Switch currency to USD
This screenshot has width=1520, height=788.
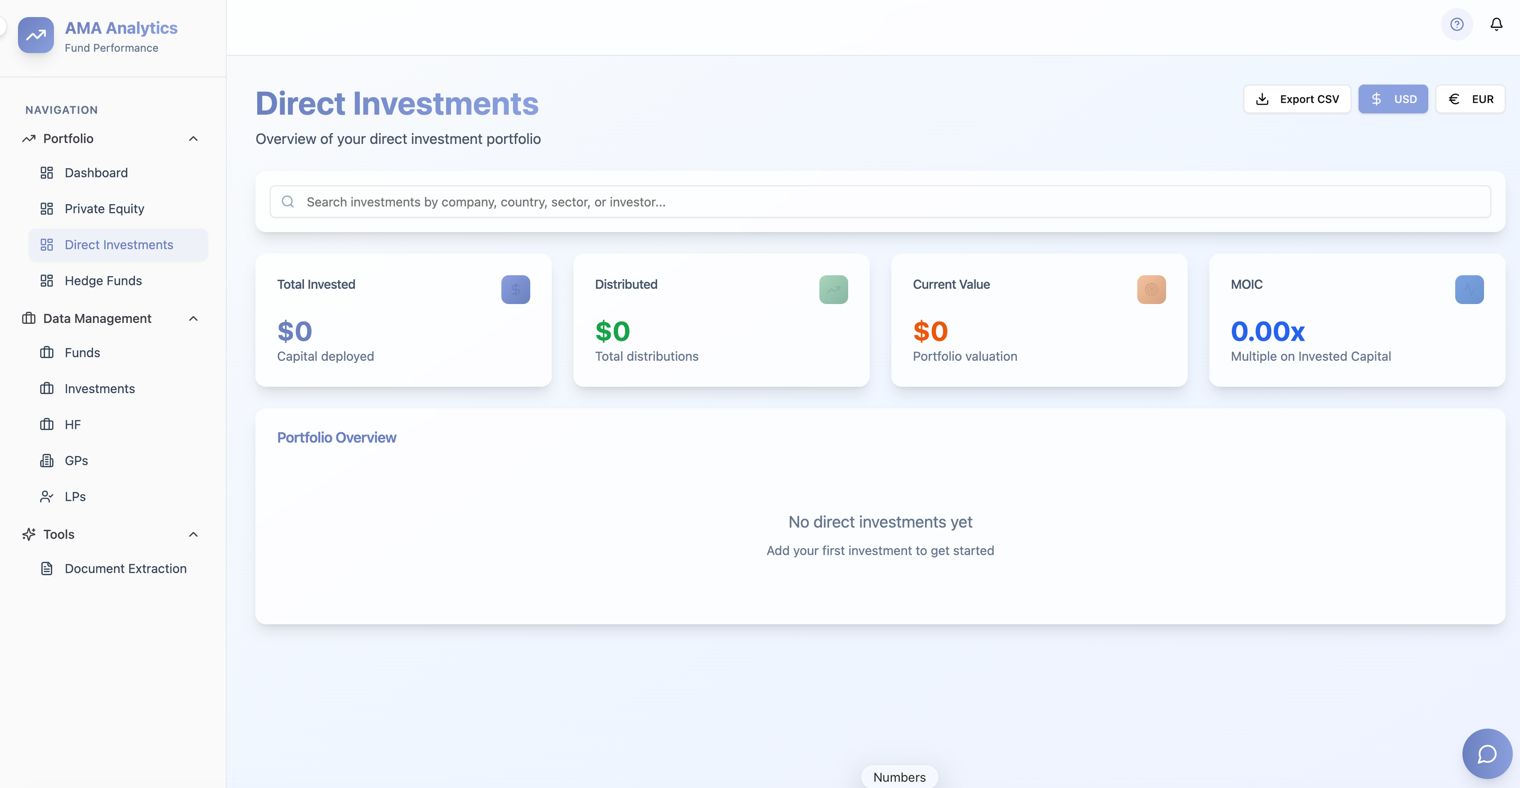[x=1393, y=99]
